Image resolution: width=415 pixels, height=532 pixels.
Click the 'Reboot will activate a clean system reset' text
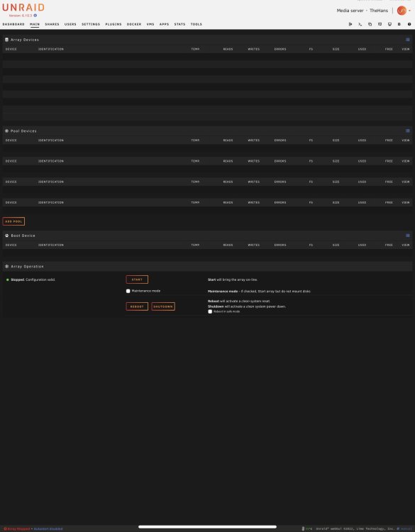tap(239, 301)
